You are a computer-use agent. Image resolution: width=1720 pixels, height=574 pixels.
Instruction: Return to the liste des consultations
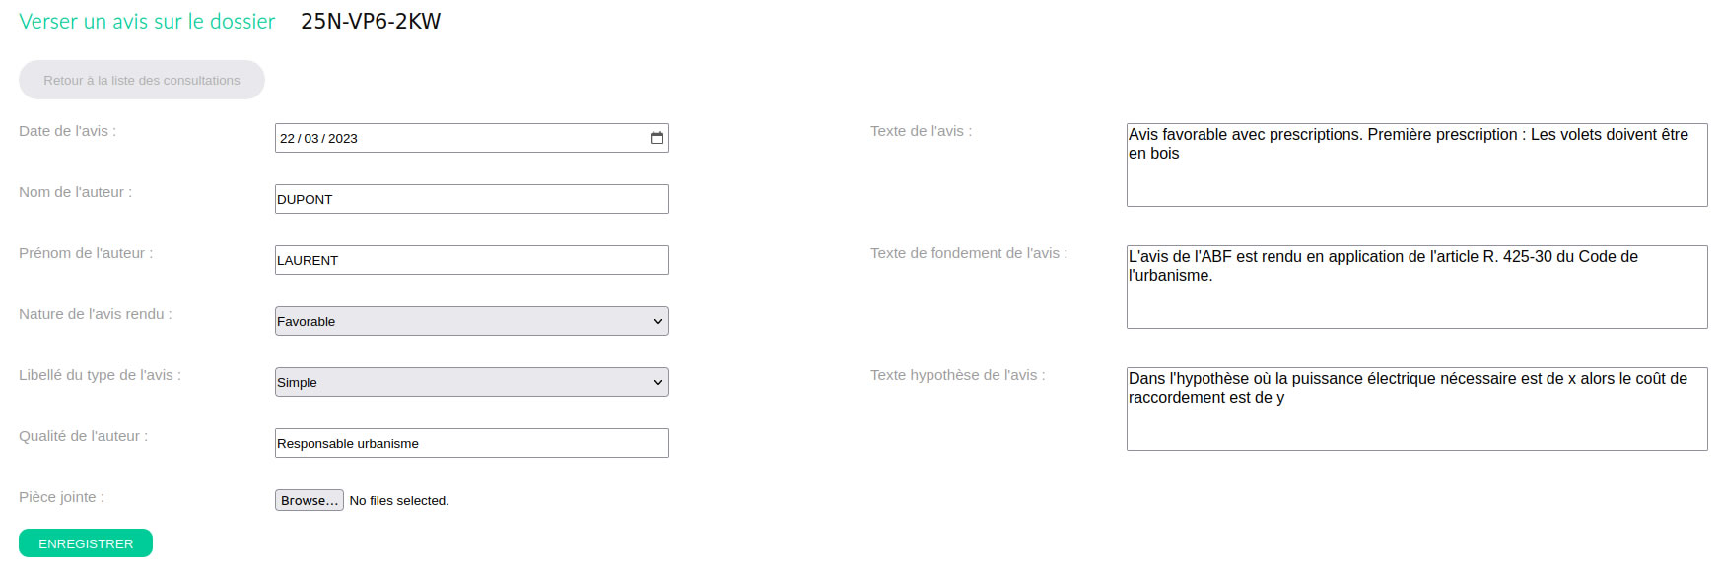pos(142,80)
